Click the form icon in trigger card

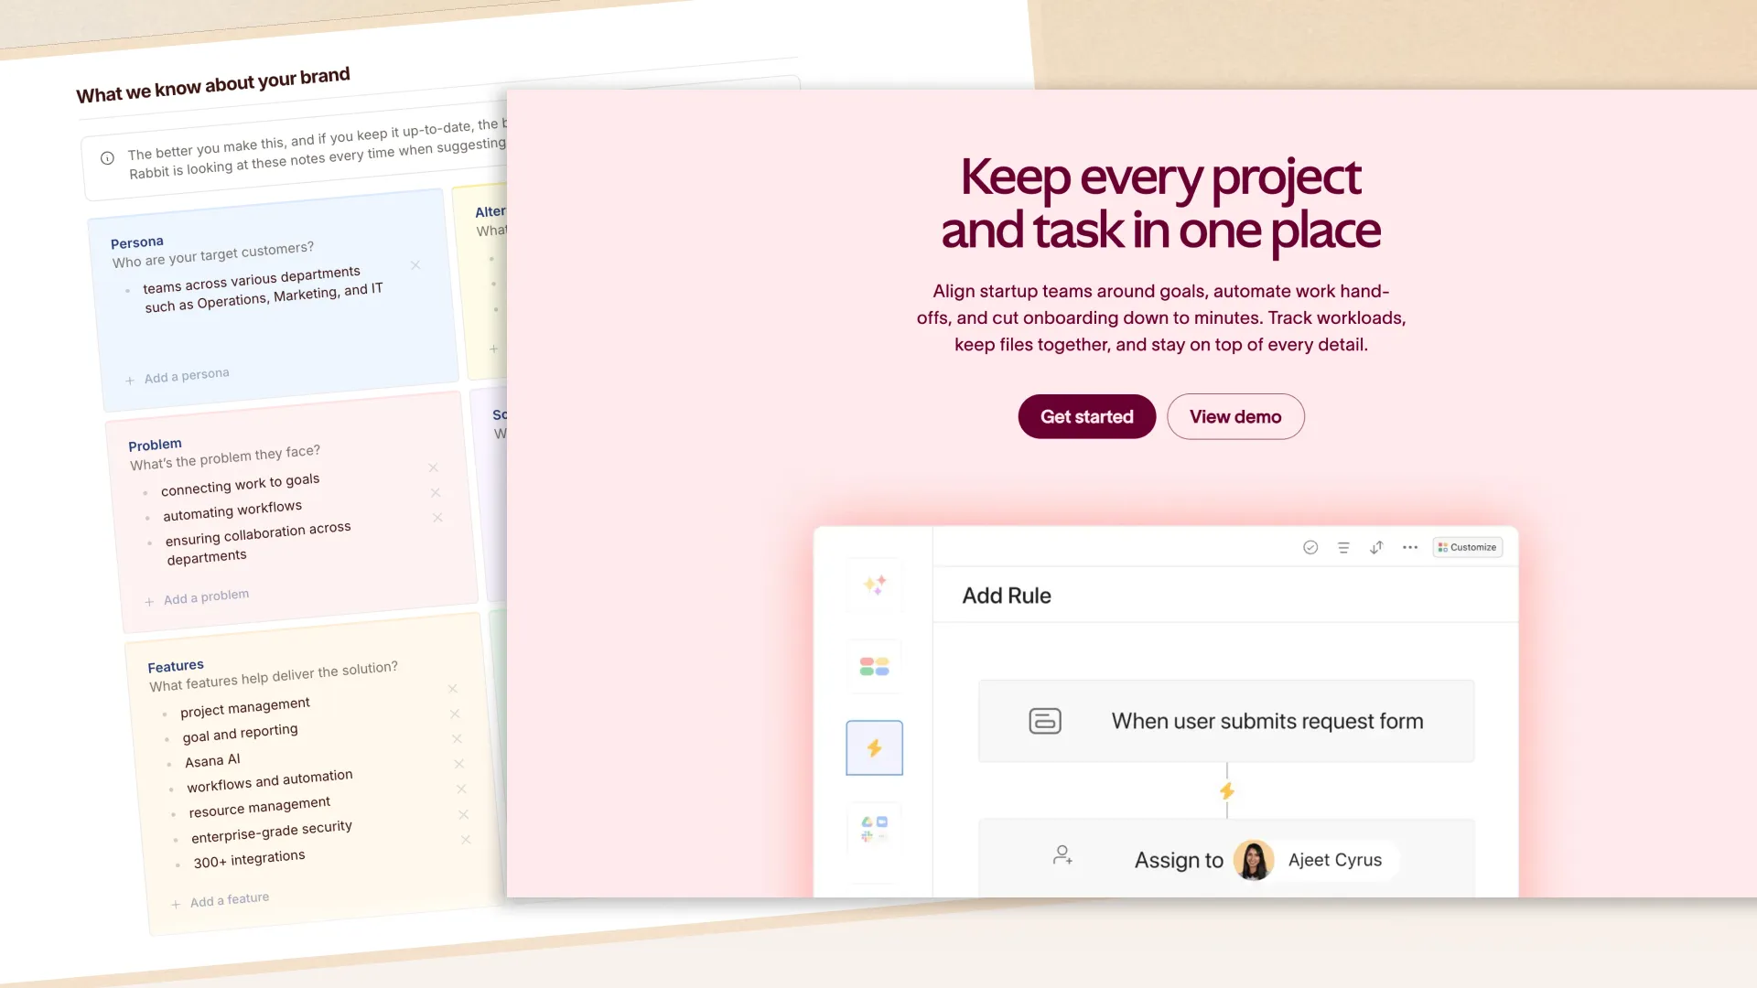(1045, 721)
